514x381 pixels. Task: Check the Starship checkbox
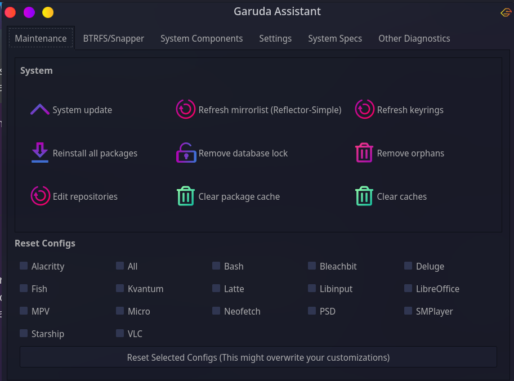tap(24, 333)
